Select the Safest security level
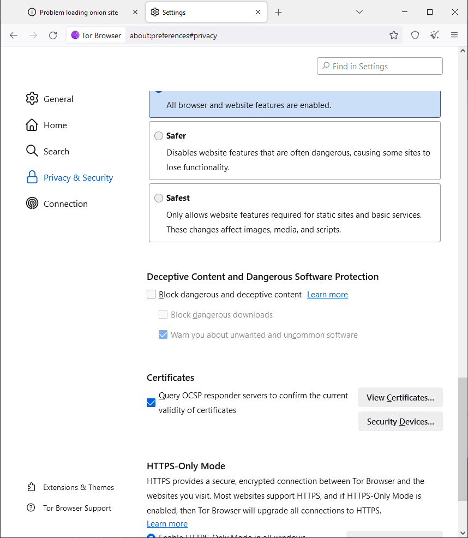468x538 pixels. point(159,198)
